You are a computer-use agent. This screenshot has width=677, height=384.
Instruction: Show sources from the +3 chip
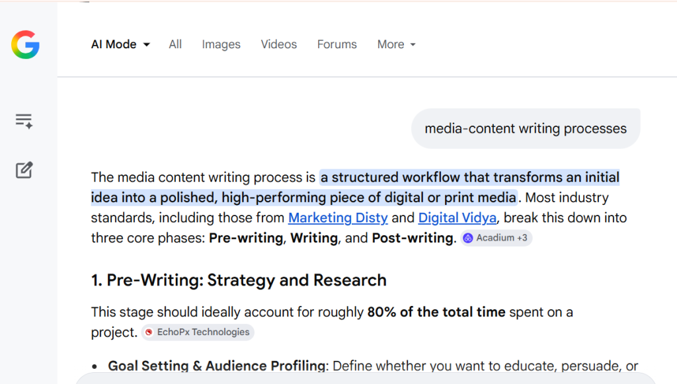pyautogui.click(x=522, y=238)
